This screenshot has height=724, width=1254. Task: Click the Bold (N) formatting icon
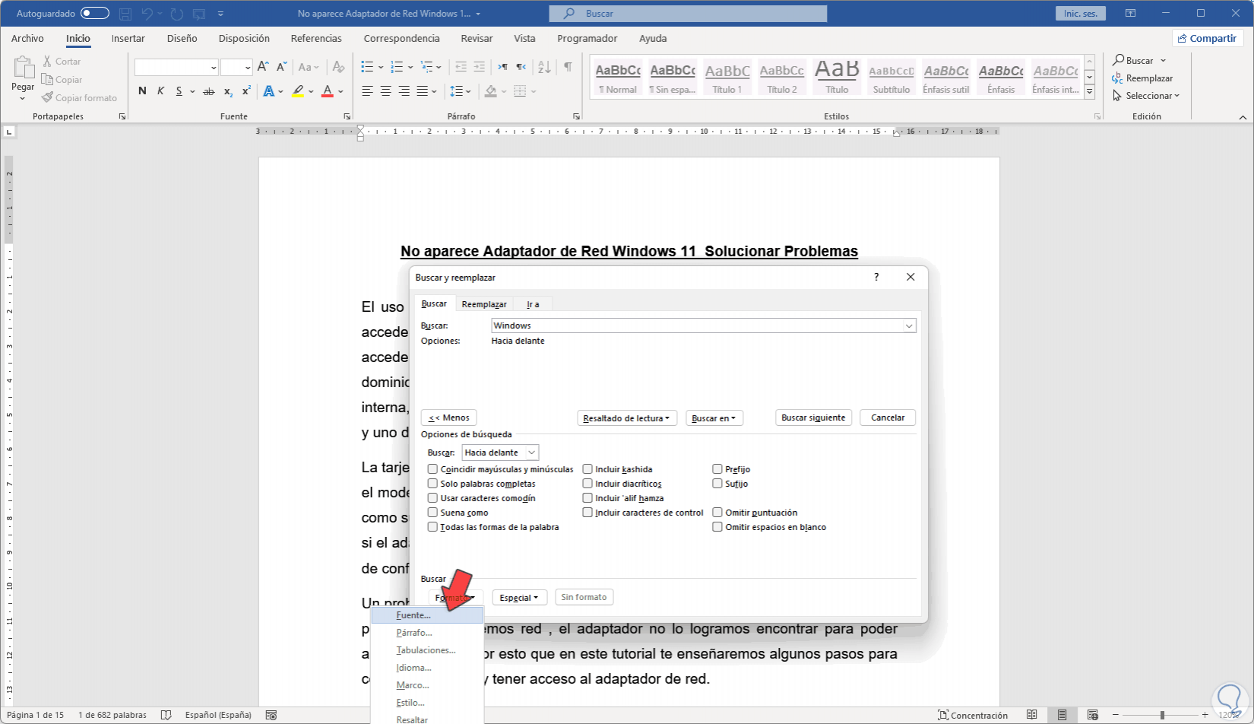(142, 91)
